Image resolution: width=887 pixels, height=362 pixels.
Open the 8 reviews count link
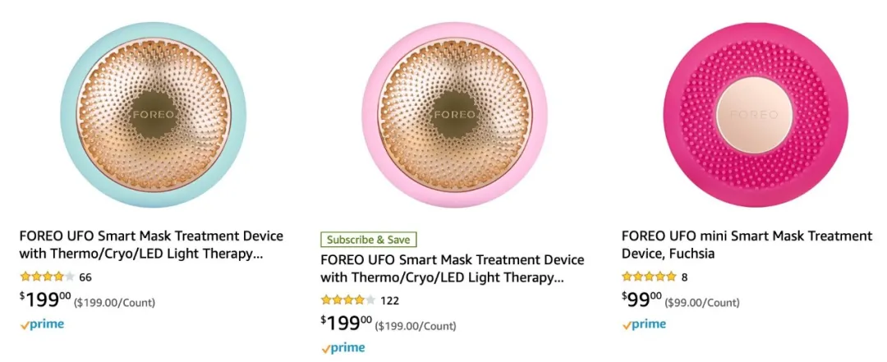685,277
